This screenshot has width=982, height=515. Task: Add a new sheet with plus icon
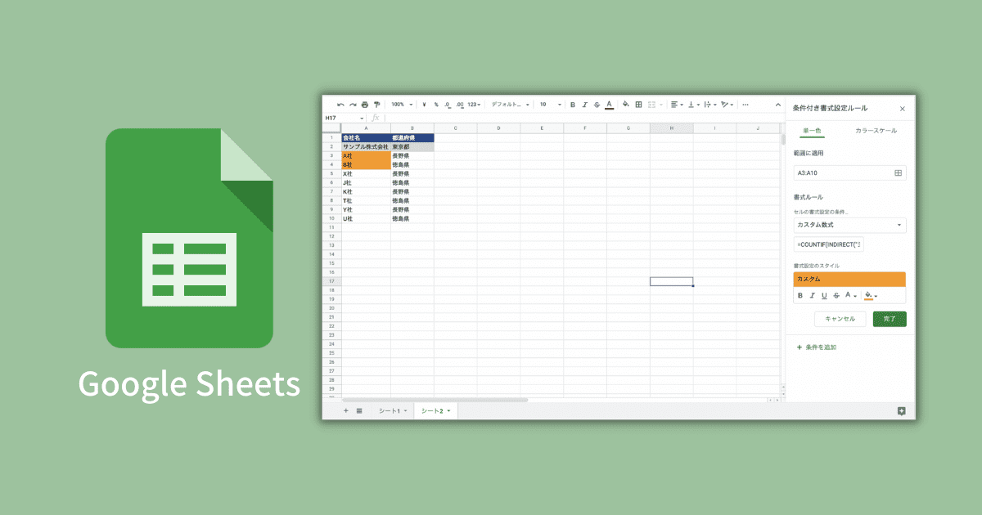click(x=345, y=410)
